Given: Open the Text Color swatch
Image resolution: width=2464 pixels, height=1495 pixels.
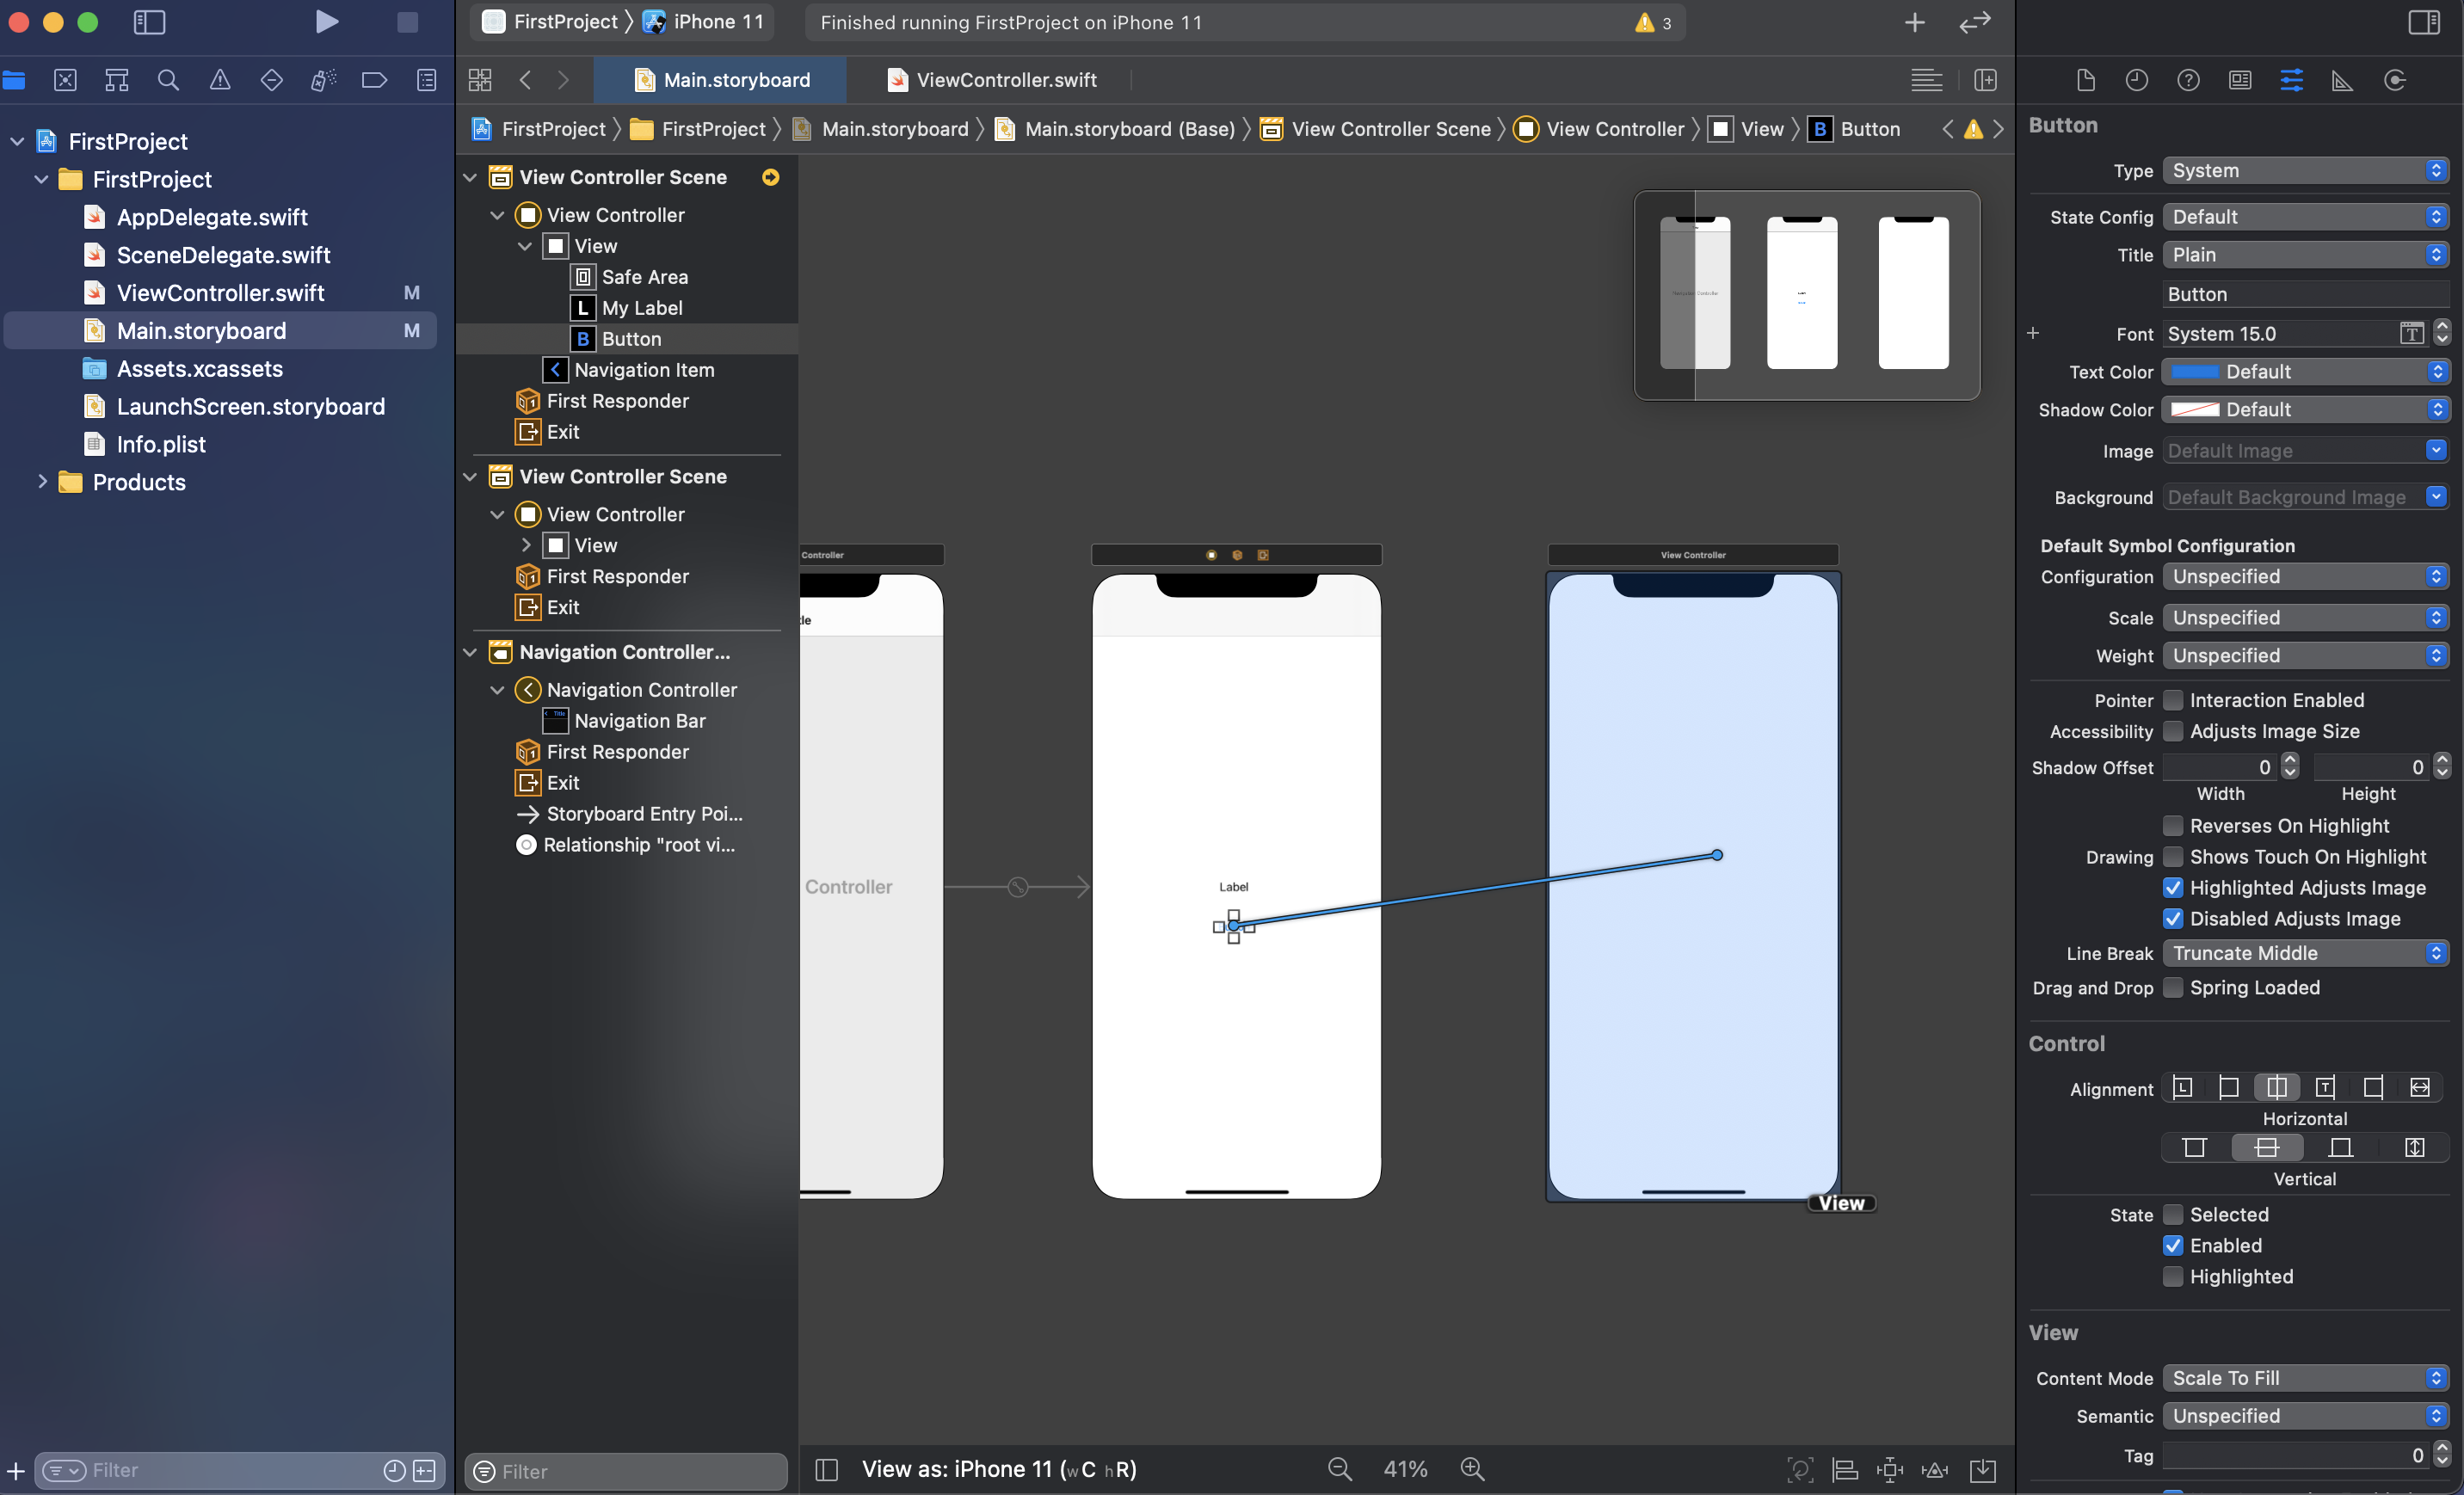Looking at the screenshot, I should click(x=2195, y=372).
